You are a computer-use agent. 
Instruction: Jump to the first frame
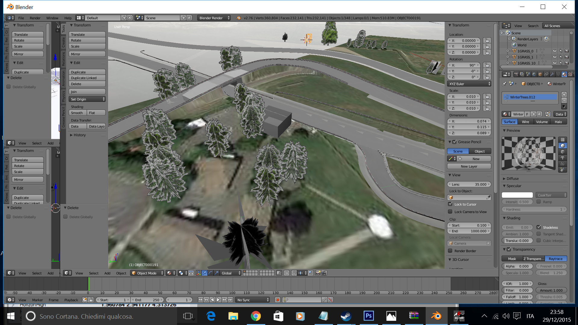pyautogui.click(x=200, y=300)
